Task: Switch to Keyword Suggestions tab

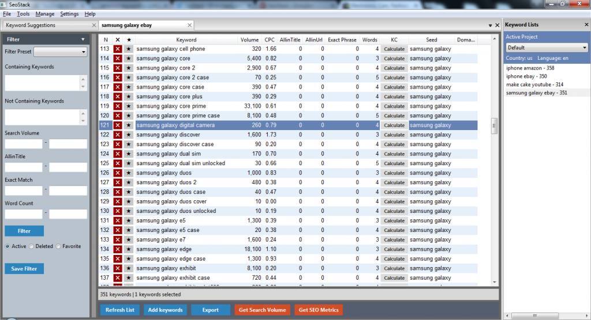Action: [31, 25]
